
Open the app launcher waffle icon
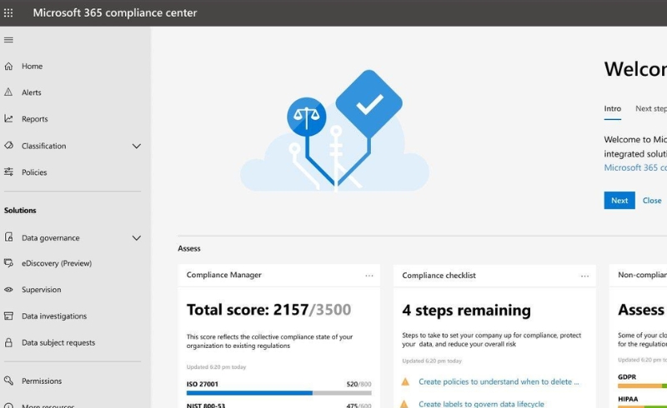click(8, 12)
